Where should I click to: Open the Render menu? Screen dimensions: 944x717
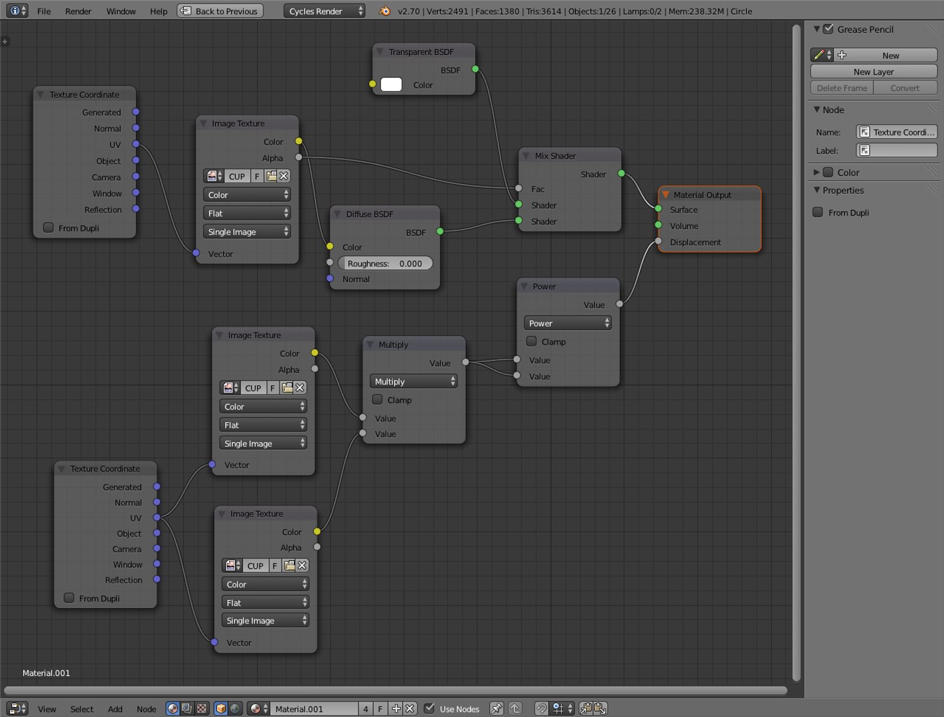coord(78,11)
